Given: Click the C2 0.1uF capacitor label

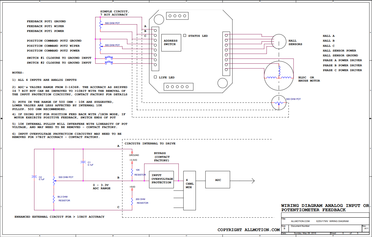Looking at the screenshot, I should tap(42, 178).
